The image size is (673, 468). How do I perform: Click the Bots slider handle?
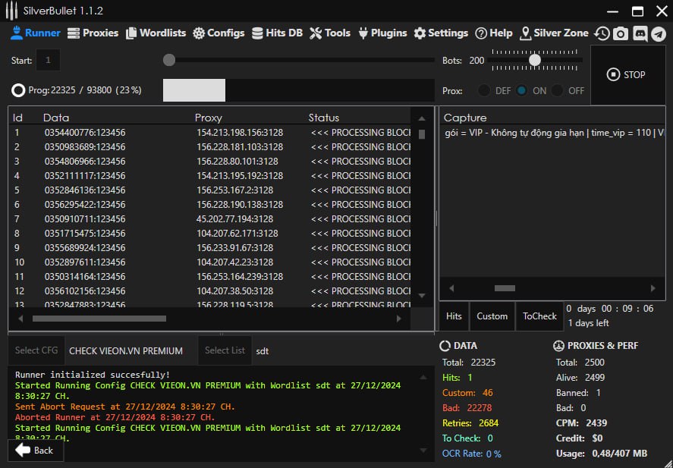535,60
